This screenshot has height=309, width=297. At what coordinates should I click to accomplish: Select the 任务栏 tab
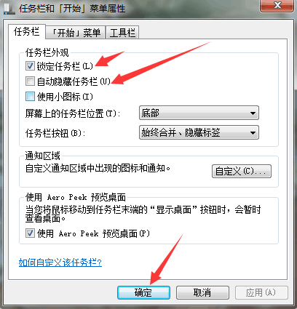click(27, 31)
